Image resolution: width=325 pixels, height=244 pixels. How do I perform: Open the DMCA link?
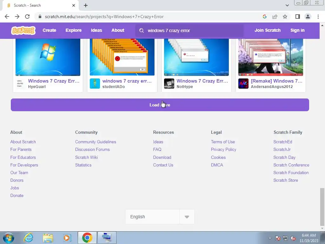pos(217,165)
